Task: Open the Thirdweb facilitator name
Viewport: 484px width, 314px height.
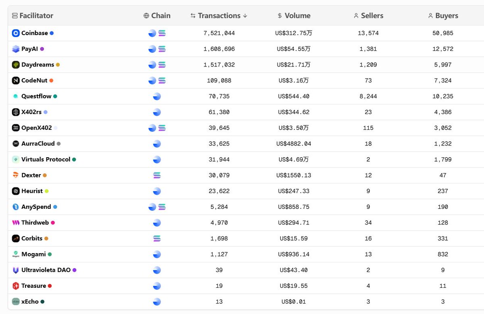Action: pos(35,223)
